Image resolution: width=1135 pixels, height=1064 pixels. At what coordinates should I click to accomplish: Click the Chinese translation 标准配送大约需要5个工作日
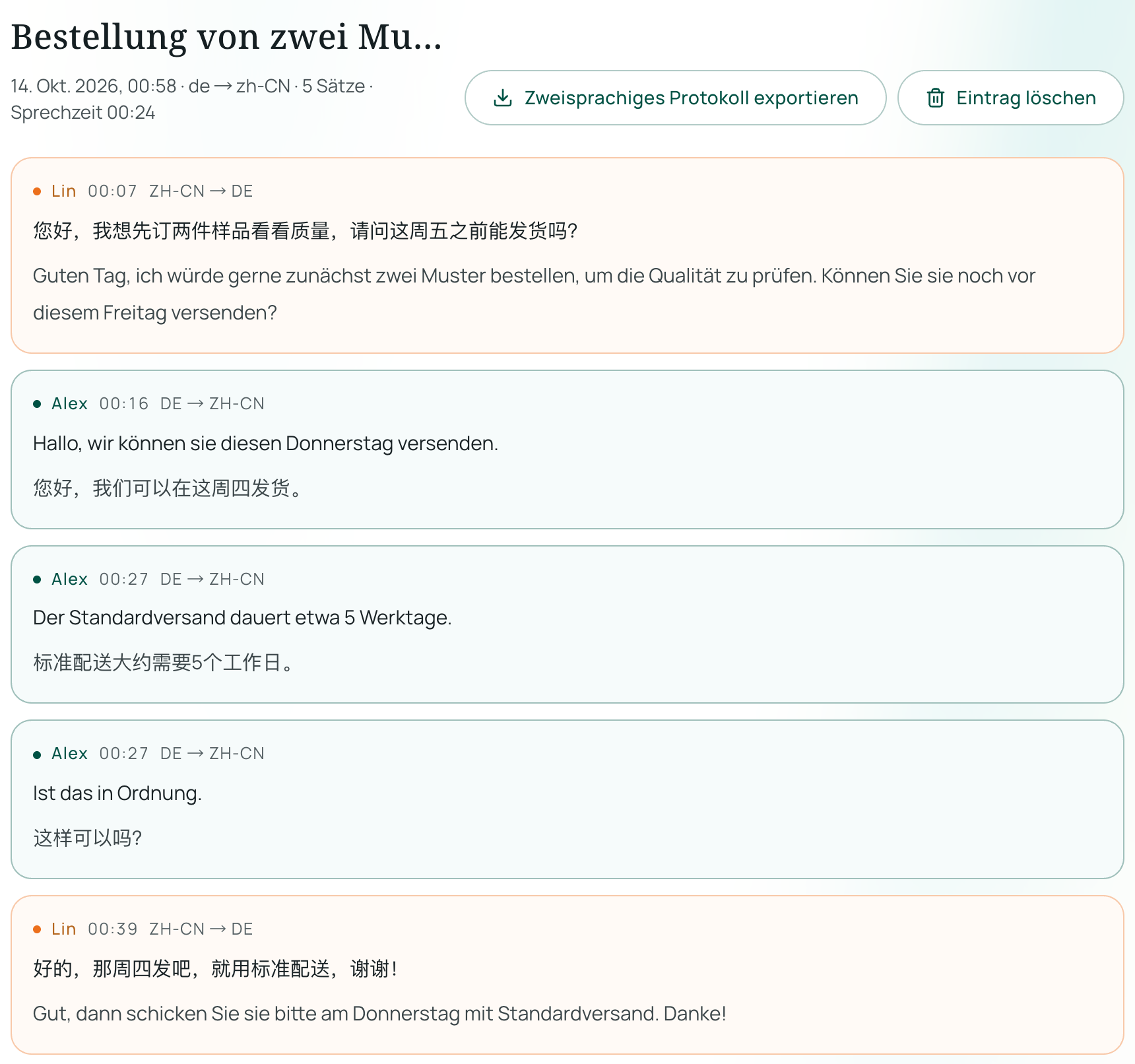click(164, 663)
